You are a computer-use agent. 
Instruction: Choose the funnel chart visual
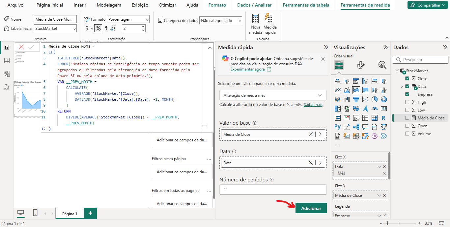(x=356, y=99)
